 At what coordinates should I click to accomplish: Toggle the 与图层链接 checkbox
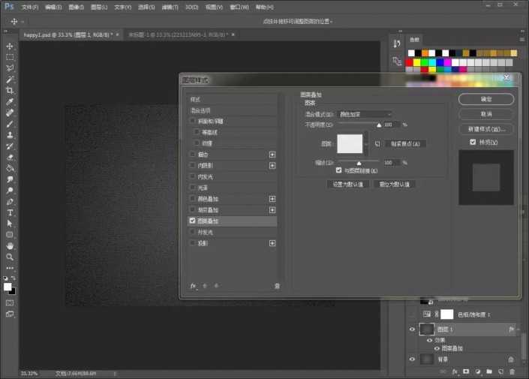[x=339, y=170]
